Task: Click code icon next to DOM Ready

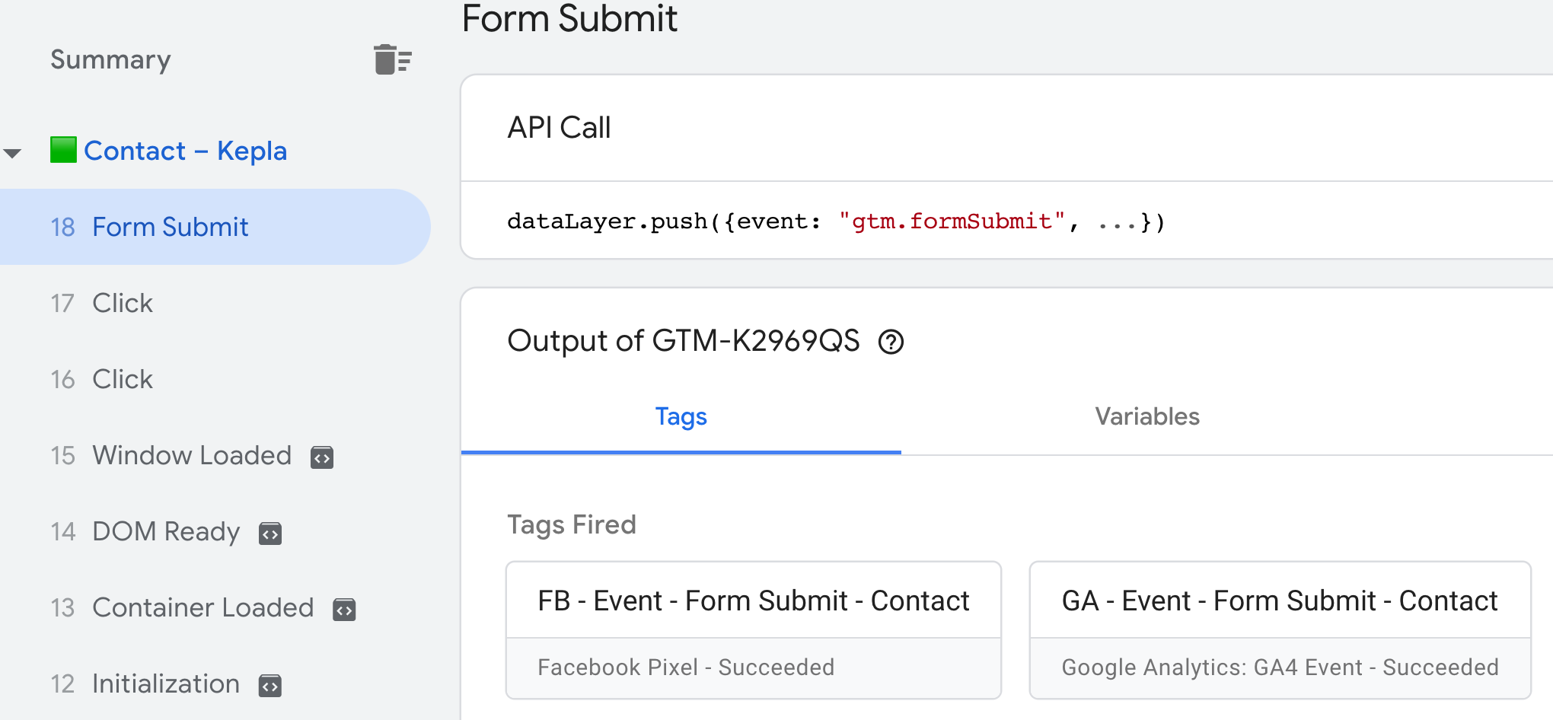Action: pos(270,534)
